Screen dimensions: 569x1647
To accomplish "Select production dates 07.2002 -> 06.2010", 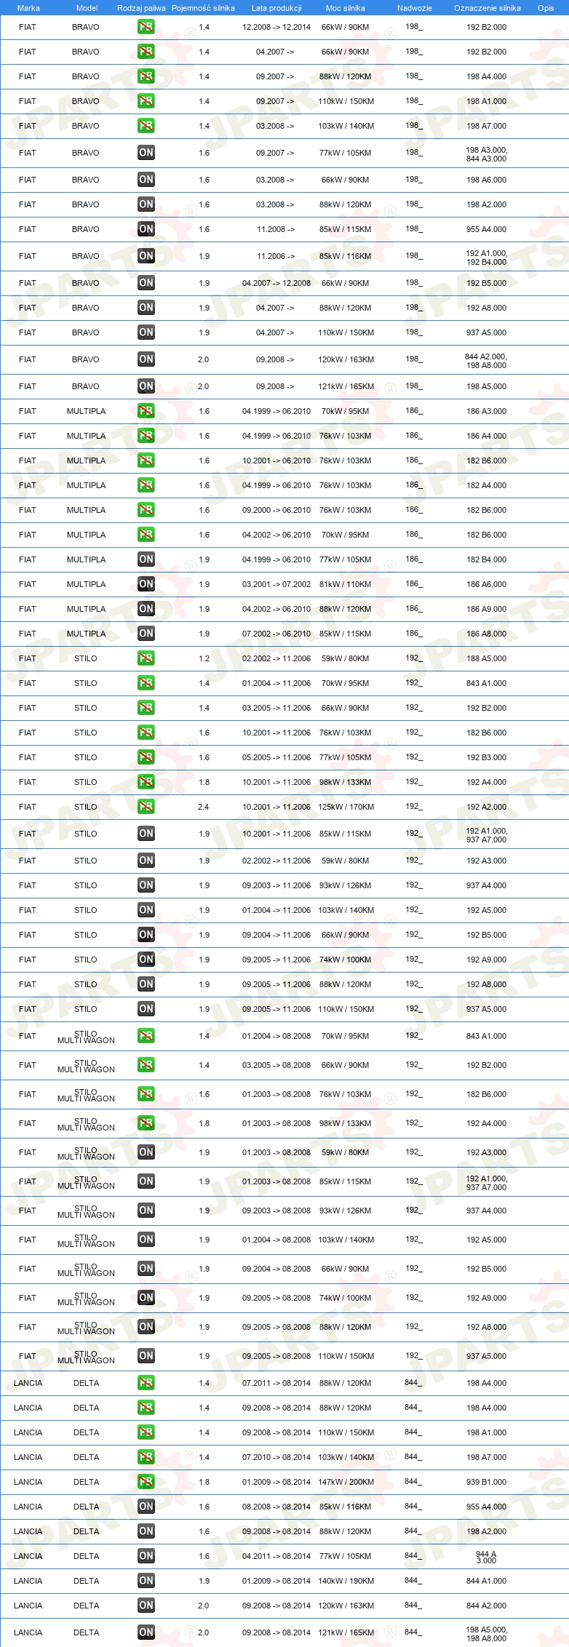I will 276,634.
